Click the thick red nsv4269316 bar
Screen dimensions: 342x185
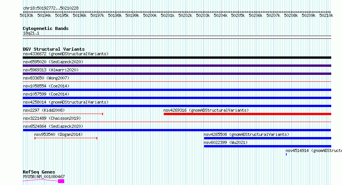tap(247, 114)
